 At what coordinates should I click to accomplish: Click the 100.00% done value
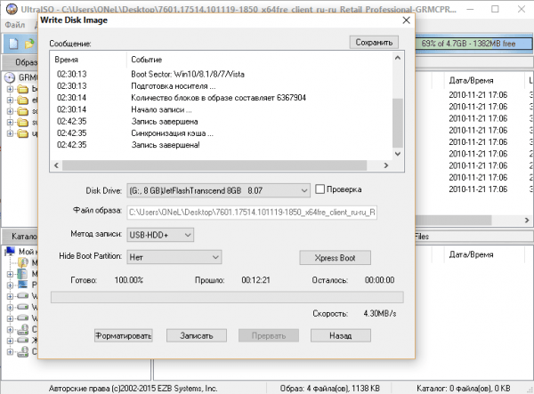[129, 280]
